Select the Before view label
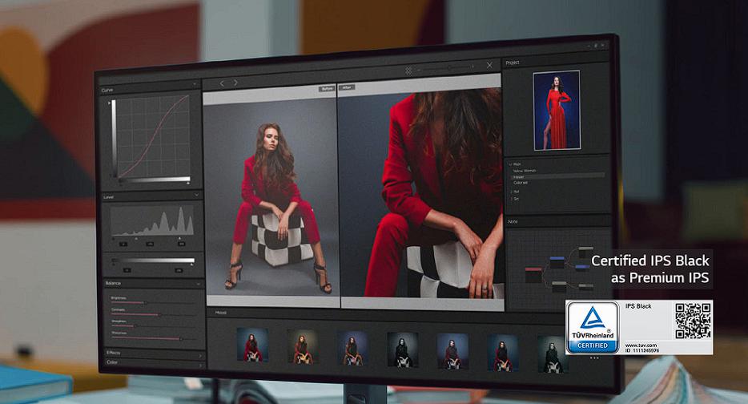This screenshot has height=404, width=748. (x=327, y=89)
